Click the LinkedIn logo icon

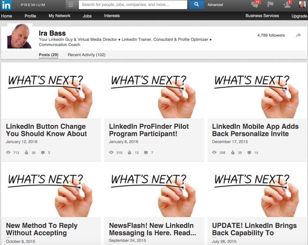click(6, 5)
